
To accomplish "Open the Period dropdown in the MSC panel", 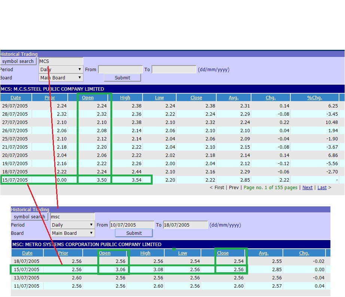I will [x=73, y=225].
